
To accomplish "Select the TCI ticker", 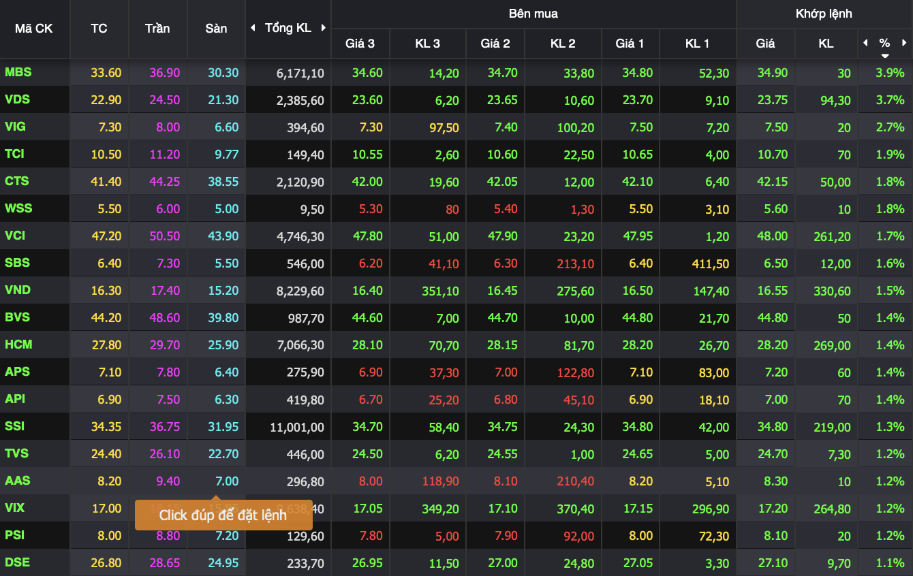I will click(14, 154).
